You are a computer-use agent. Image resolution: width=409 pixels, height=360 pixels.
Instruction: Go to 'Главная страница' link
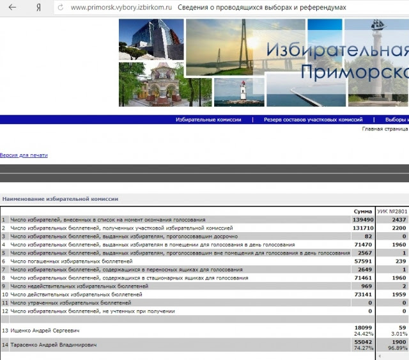tap(385, 129)
